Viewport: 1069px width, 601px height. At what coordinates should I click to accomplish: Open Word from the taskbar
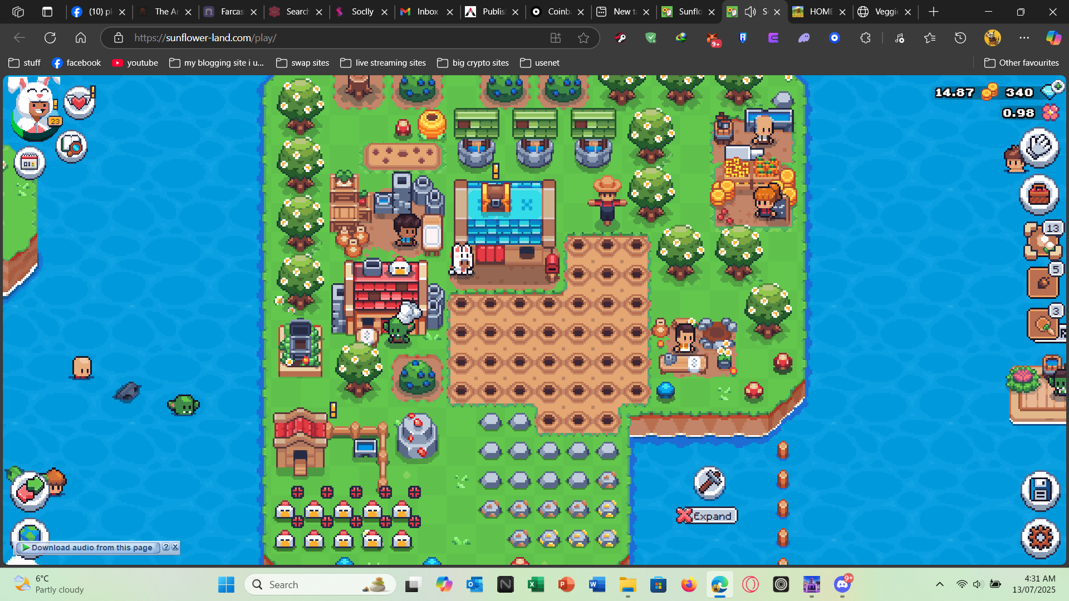pyautogui.click(x=597, y=584)
